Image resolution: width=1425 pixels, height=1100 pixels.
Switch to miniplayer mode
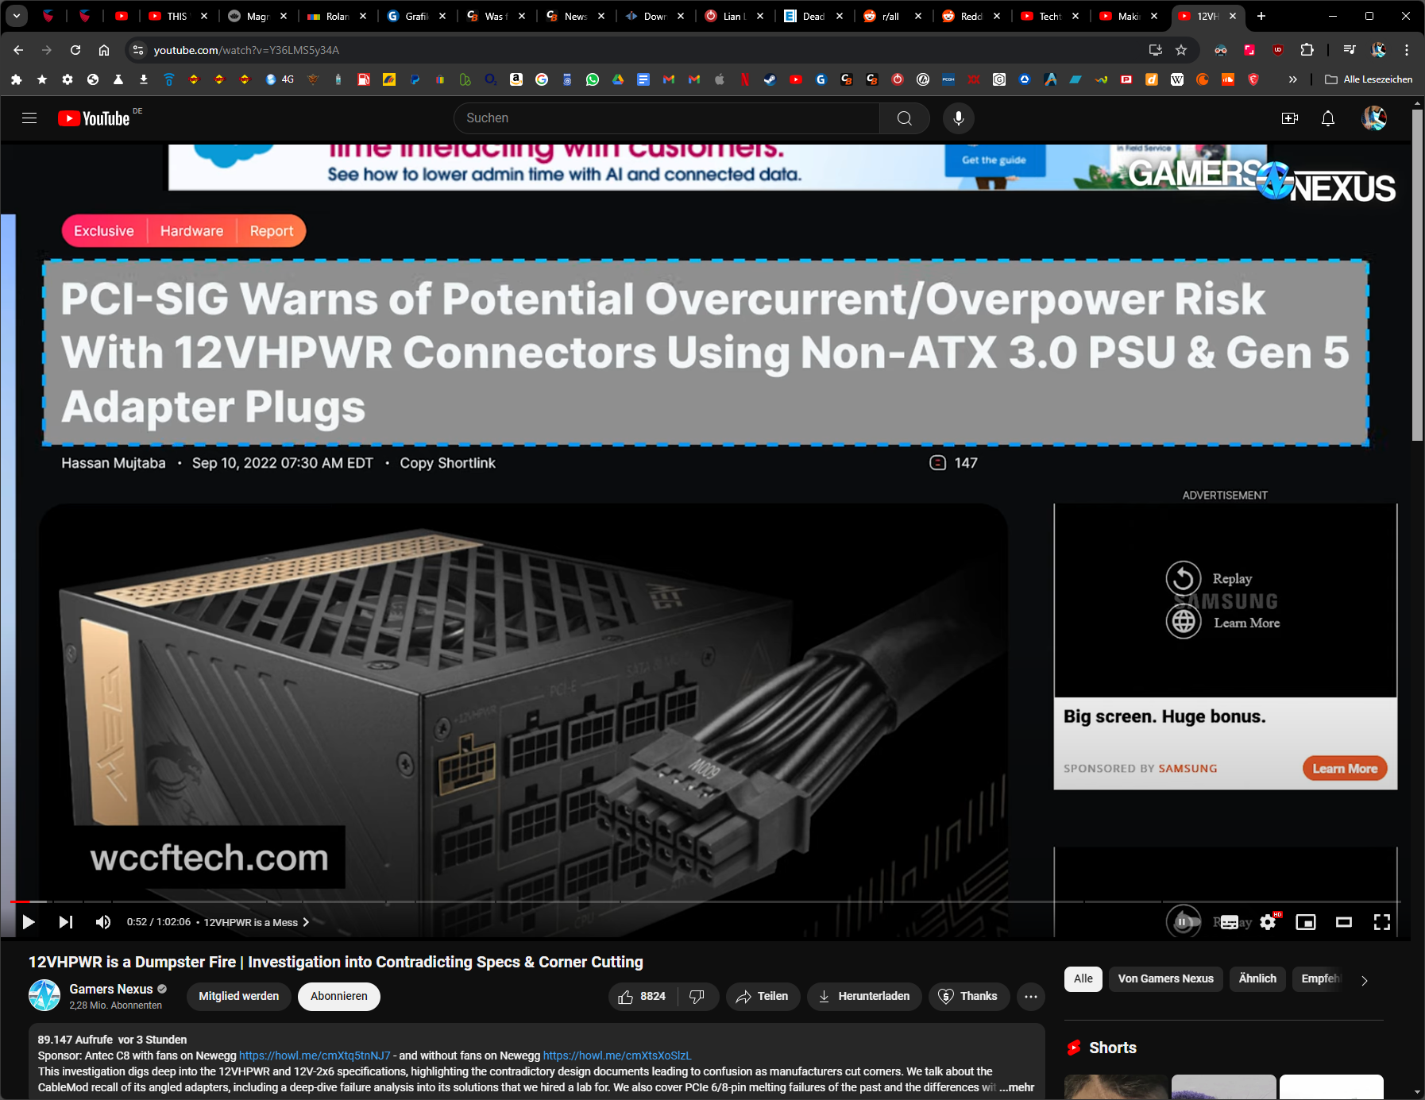coord(1306,922)
